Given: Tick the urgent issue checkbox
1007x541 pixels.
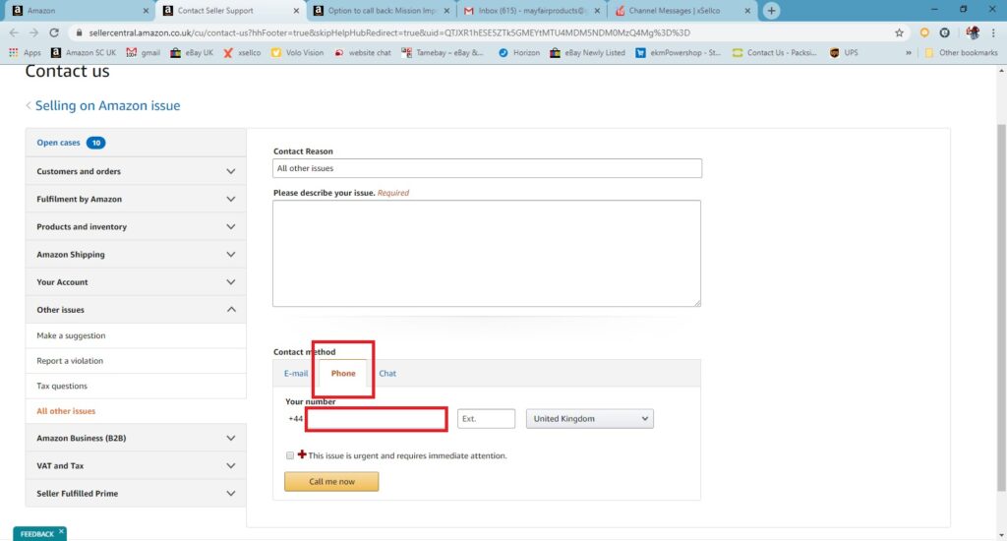Looking at the screenshot, I should pyautogui.click(x=290, y=455).
